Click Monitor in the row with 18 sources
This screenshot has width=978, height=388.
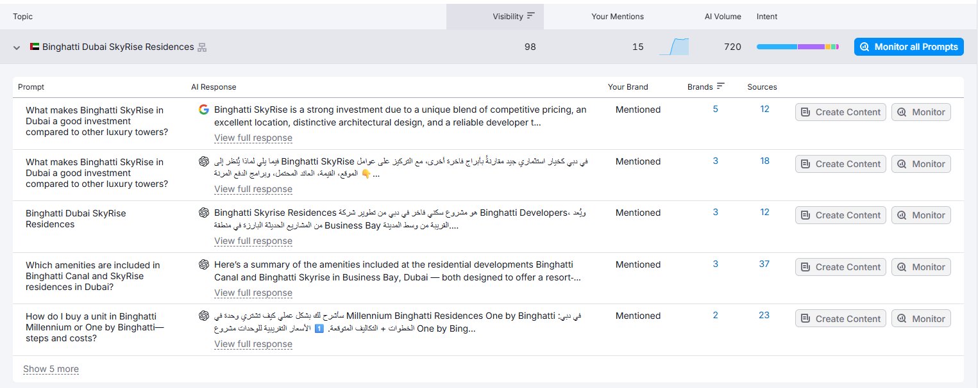click(x=921, y=164)
